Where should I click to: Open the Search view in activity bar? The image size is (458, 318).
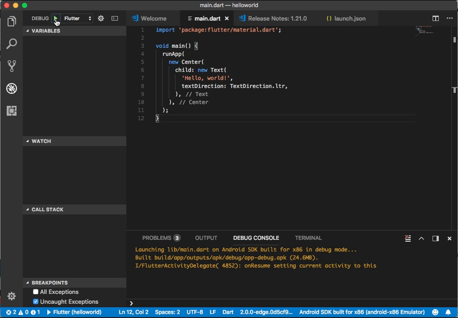(12, 44)
